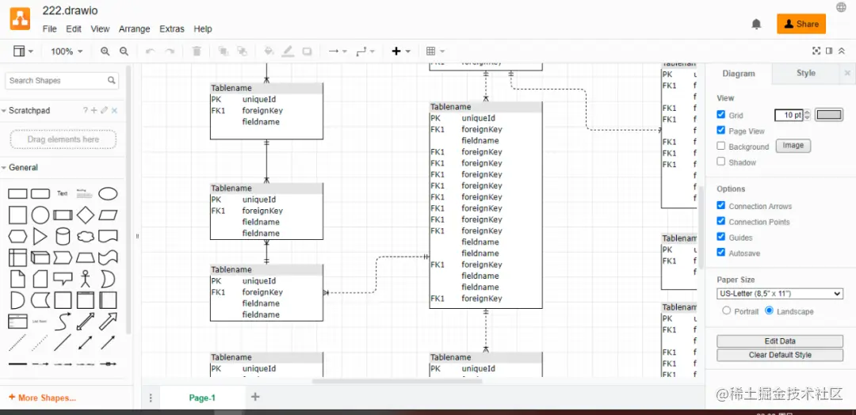Open the 100% zoom dropdown

67,51
